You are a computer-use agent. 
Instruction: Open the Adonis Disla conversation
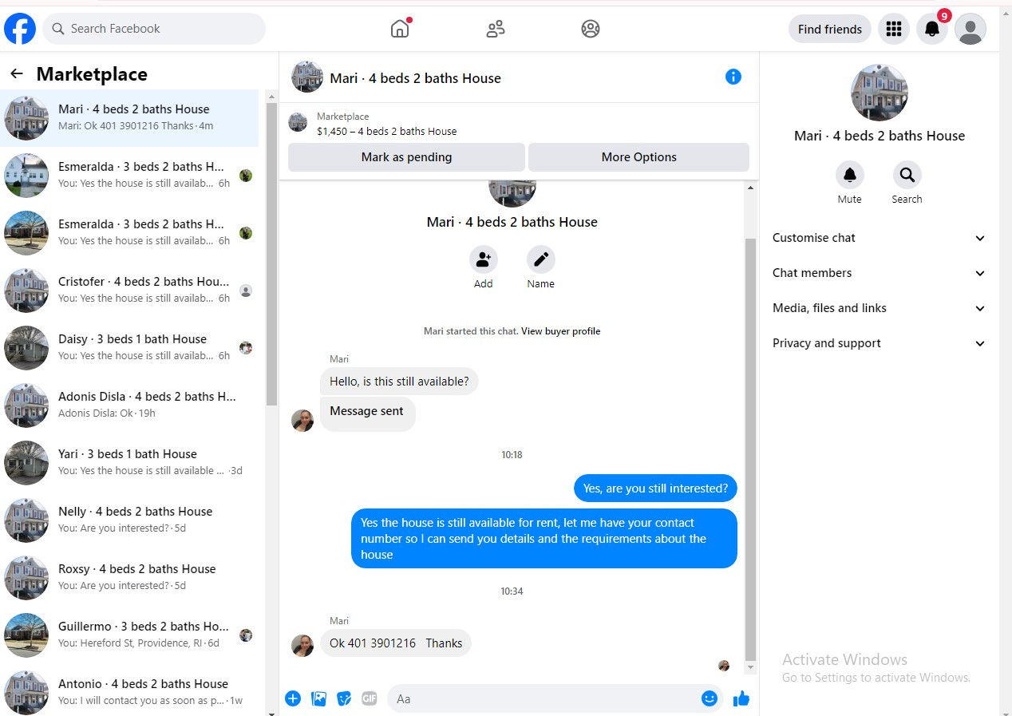point(129,405)
